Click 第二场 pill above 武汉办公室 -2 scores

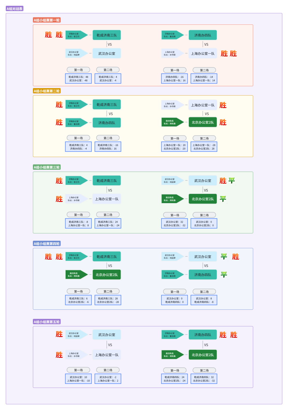tap(108, 370)
